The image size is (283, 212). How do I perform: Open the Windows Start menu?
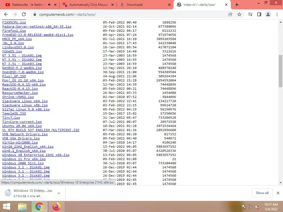coord(7,206)
